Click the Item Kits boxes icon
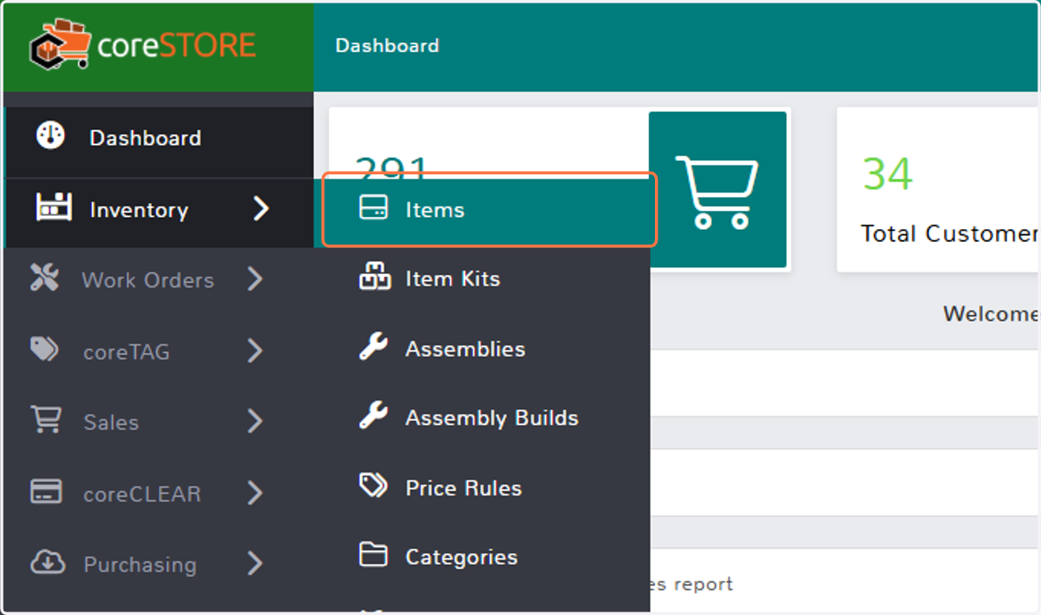1041x615 pixels. [x=375, y=278]
